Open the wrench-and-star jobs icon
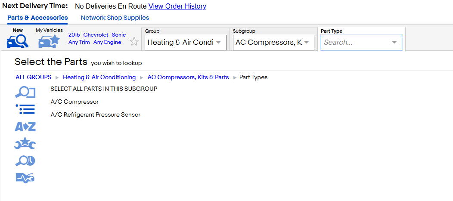This screenshot has width=453, height=201. point(25,143)
